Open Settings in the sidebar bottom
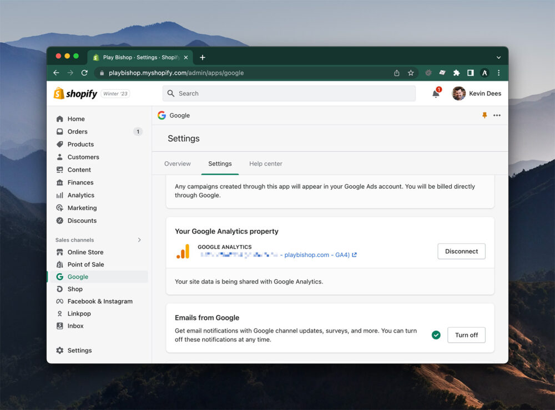The width and height of the screenshot is (555, 410). tap(79, 350)
